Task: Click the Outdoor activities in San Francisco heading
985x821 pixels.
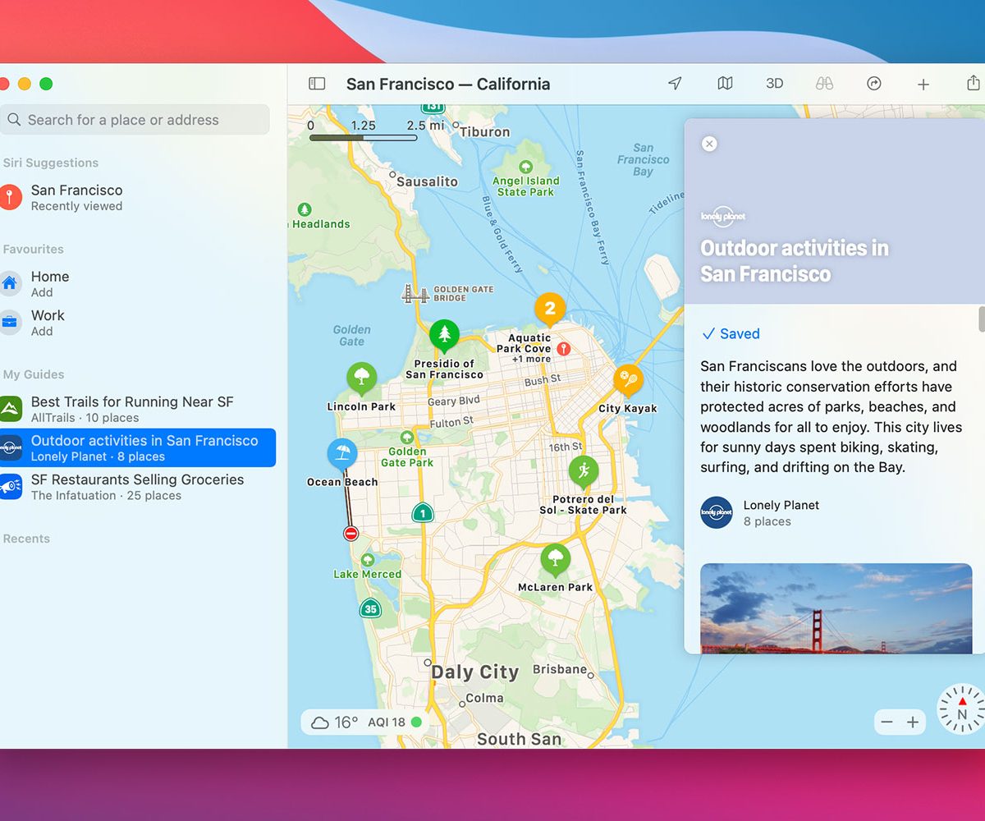Action: (795, 261)
